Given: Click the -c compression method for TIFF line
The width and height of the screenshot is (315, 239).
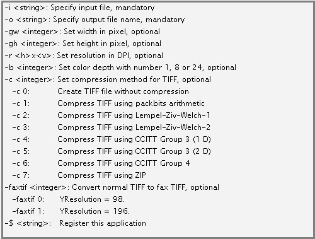Looking at the screenshot, I should [108, 79].
